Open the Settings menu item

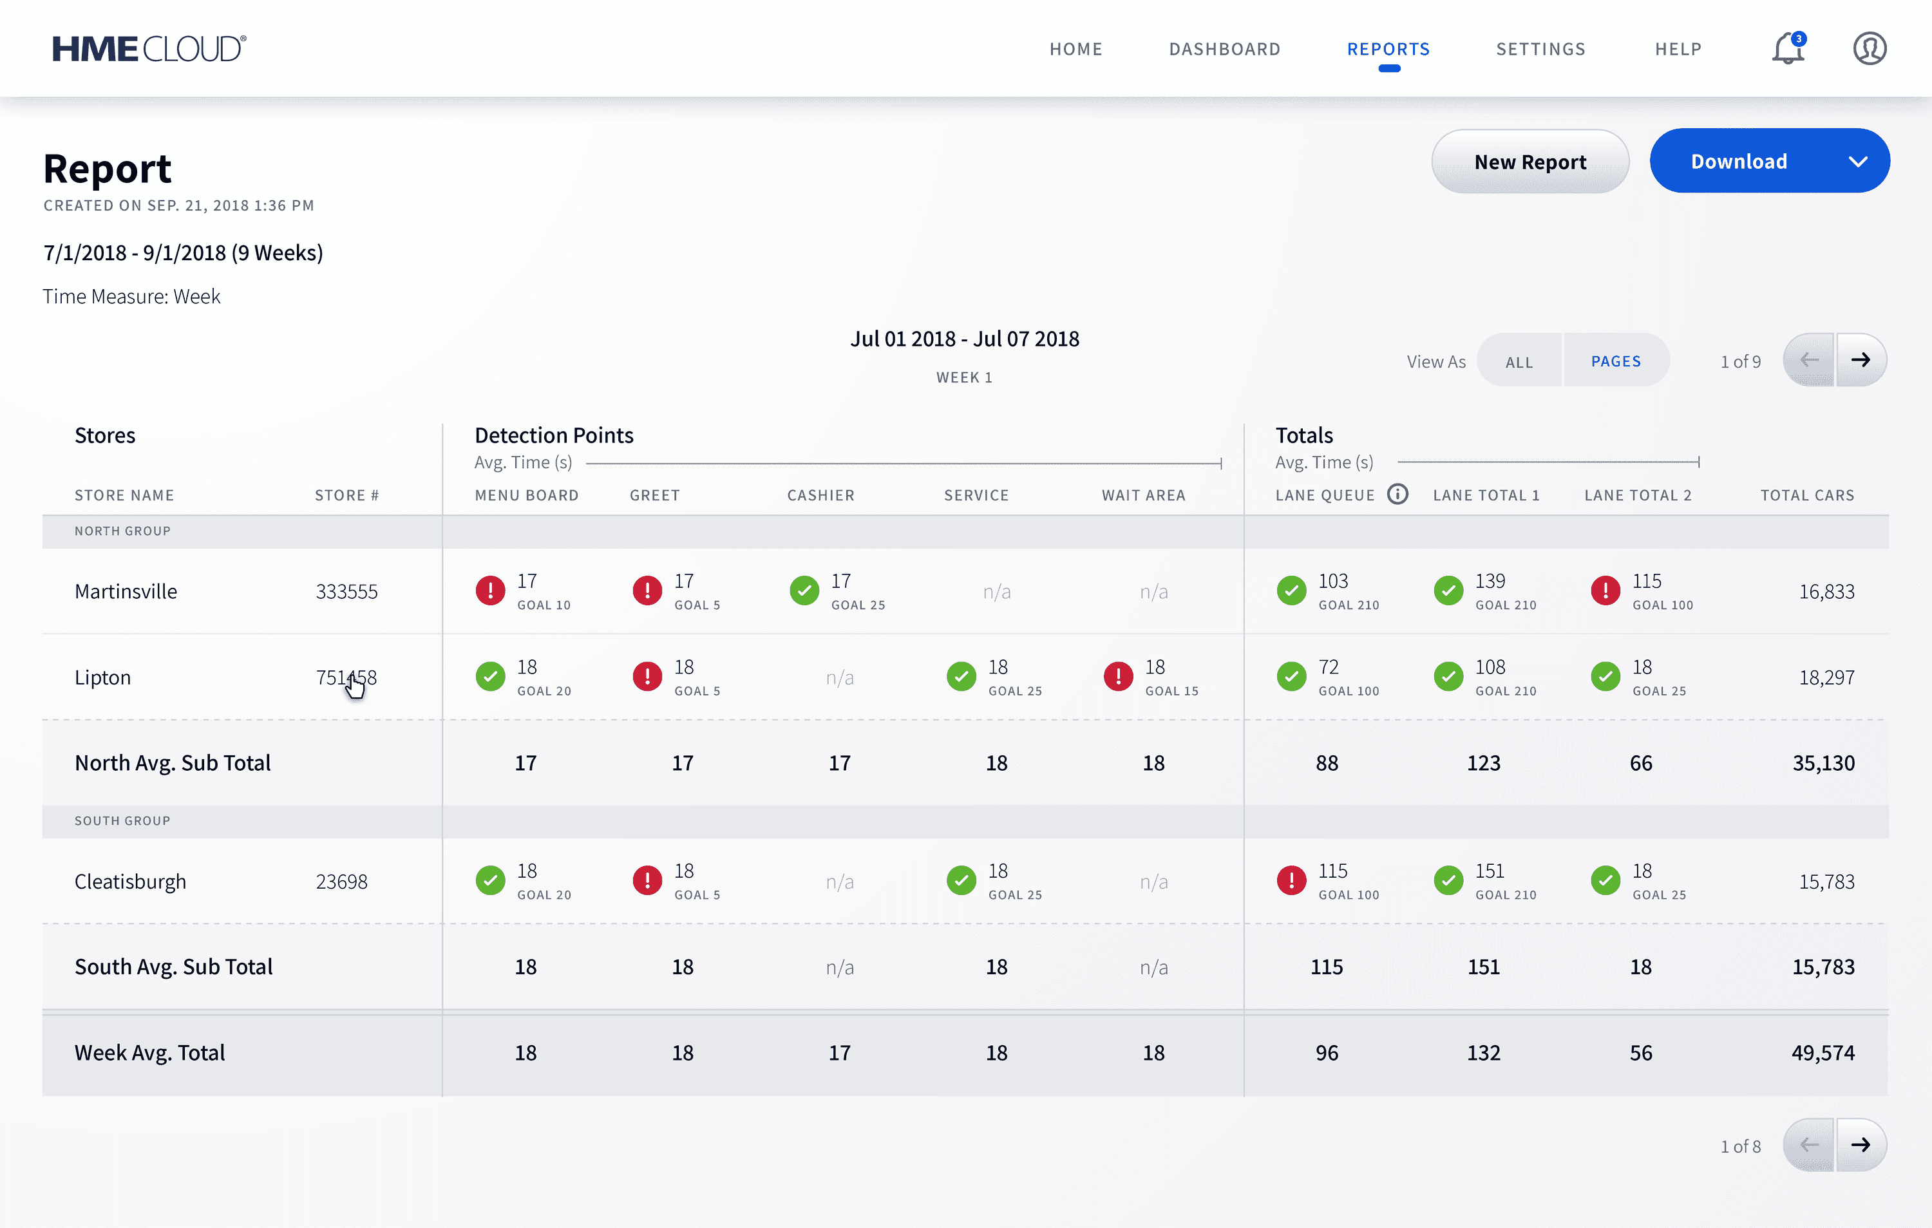(x=1540, y=49)
